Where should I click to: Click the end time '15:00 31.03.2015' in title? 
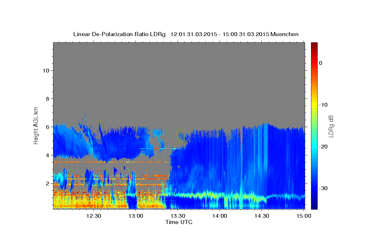(245, 34)
